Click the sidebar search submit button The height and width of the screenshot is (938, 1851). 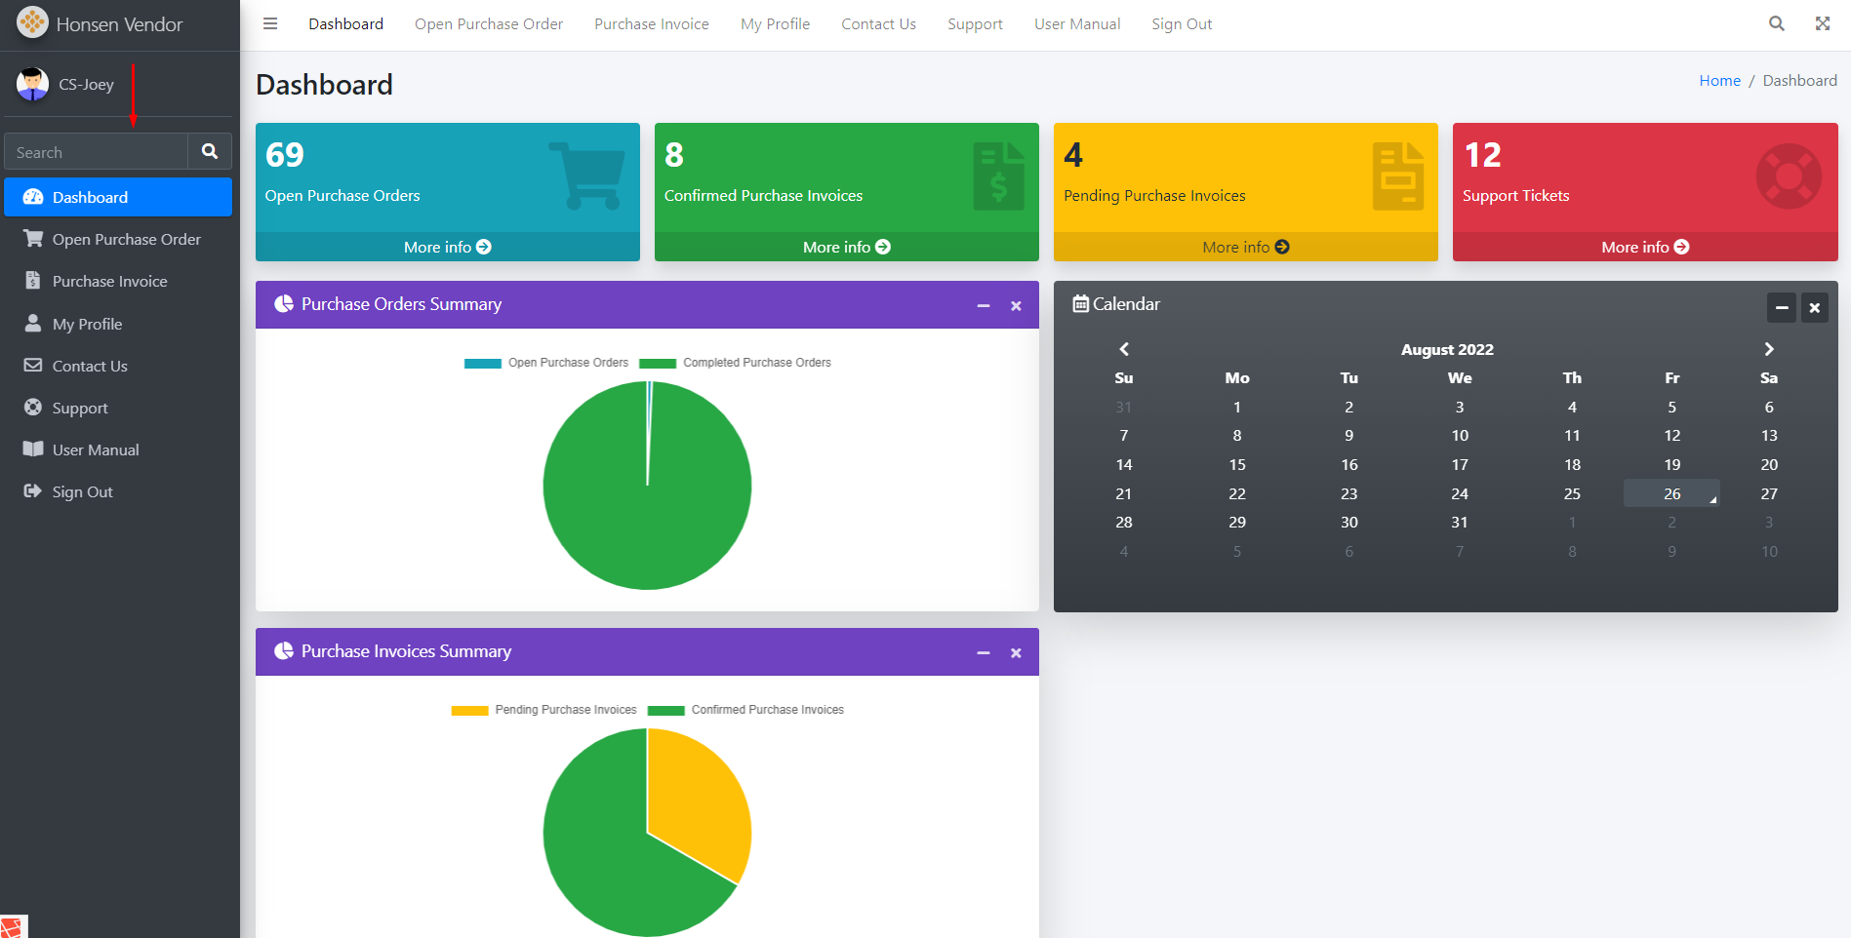click(210, 152)
